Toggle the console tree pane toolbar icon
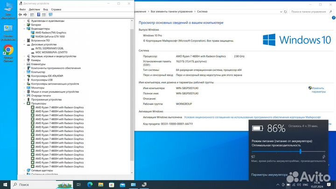 32,14
